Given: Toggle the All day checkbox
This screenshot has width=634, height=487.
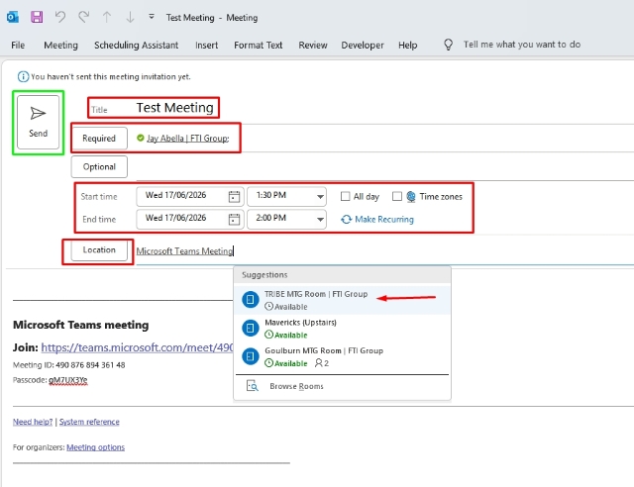Looking at the screenshot, I should pyautogui.click(x=345, y=196).
